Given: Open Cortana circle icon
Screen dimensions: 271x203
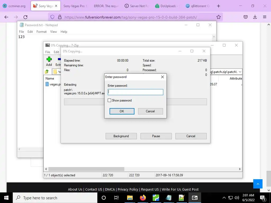Looking at the screenshot, I should (104, 198).
